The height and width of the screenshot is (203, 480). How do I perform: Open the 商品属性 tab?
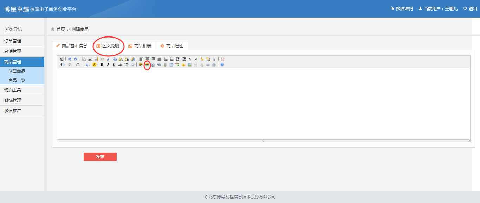(x=172, y=46)
